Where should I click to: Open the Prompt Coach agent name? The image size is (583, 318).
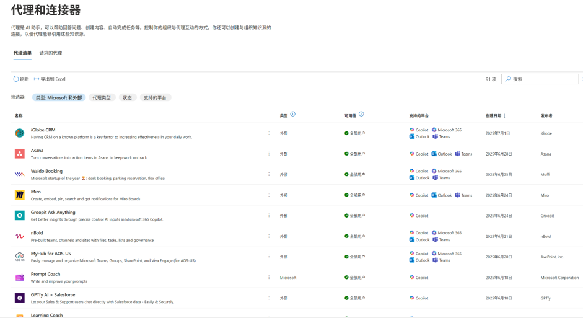click(45, 274)
